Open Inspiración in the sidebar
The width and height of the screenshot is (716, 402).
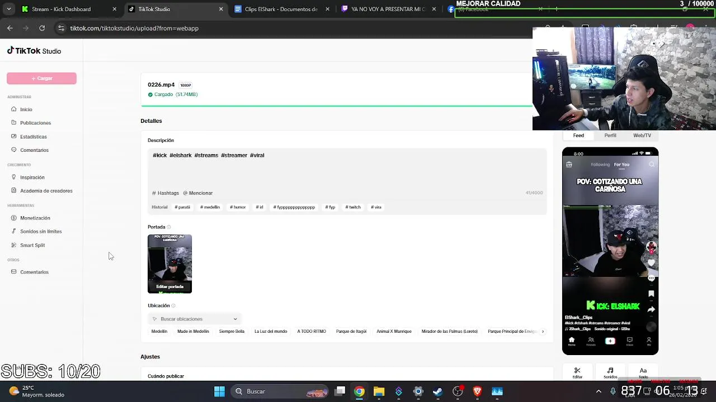coord(32,178)
